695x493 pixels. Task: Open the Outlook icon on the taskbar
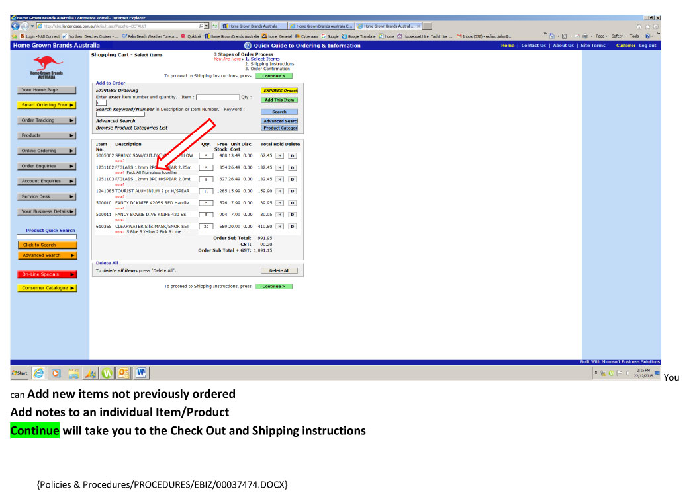point(124,373)
